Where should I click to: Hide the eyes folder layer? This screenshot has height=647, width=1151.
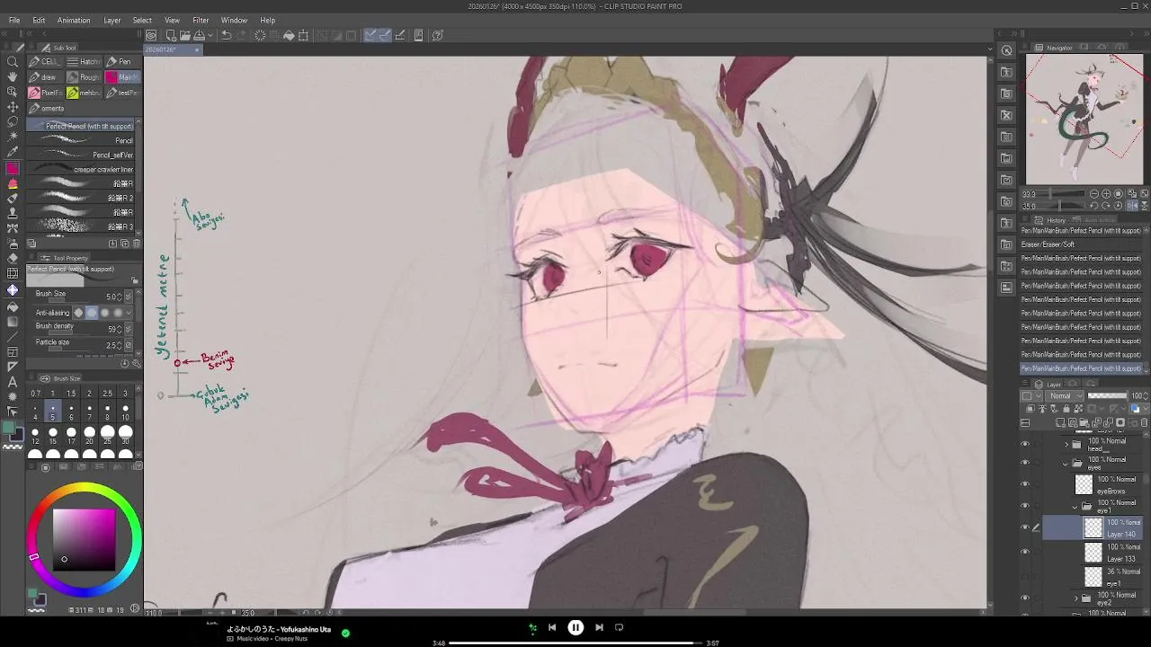point(1025,463)
